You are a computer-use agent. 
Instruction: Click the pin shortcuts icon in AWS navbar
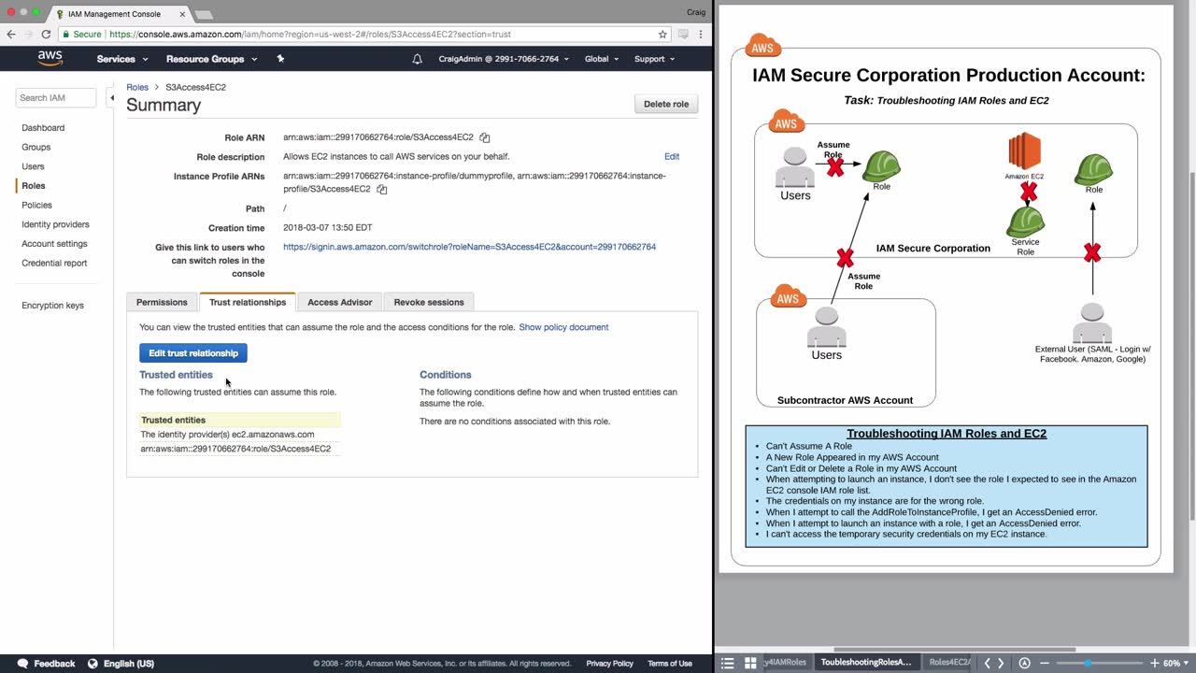(x=280, y=59)
